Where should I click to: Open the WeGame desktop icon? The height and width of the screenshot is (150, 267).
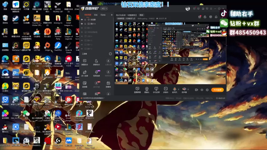click(16, 47)
